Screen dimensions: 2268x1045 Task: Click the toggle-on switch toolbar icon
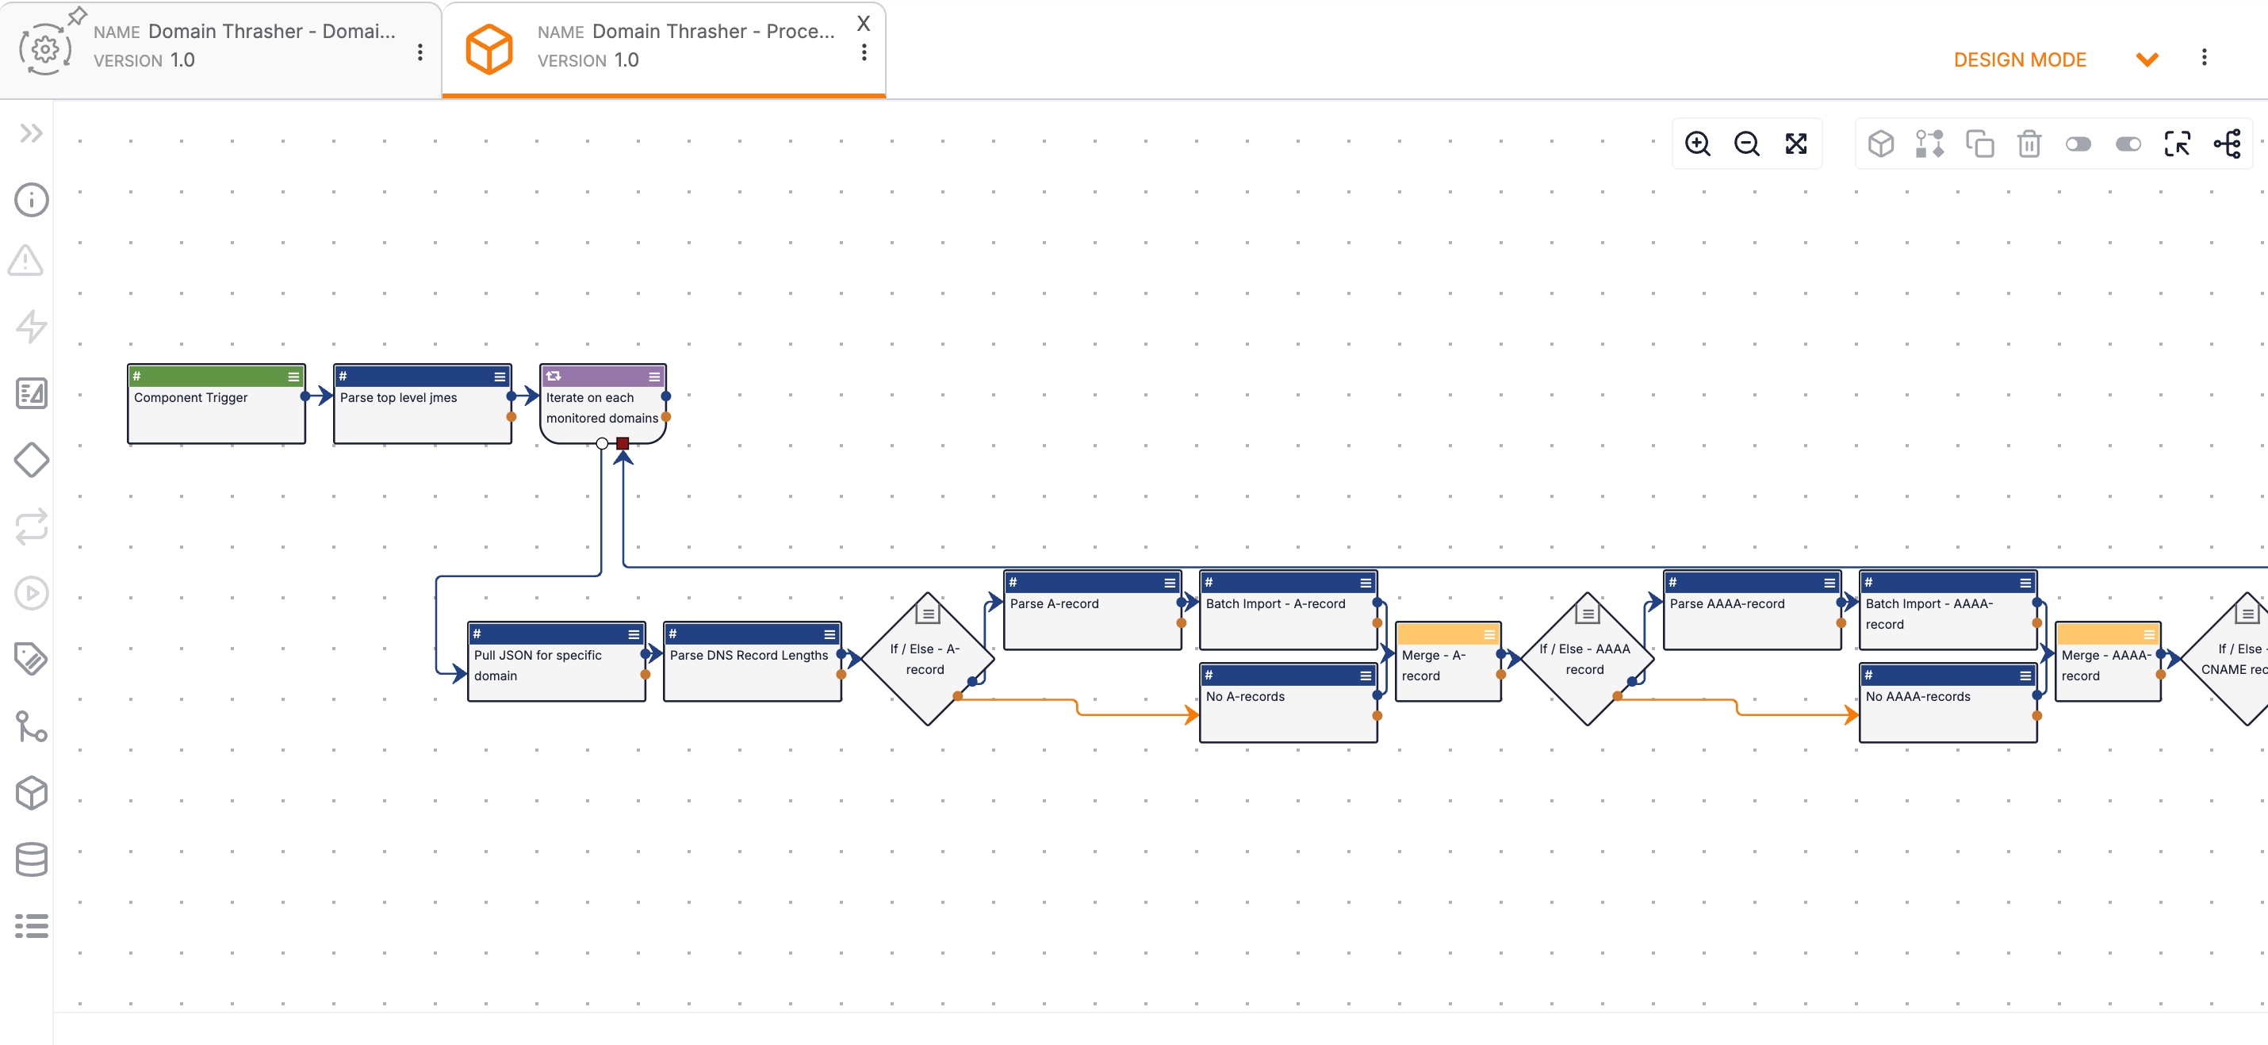(x=2128, y=144)
